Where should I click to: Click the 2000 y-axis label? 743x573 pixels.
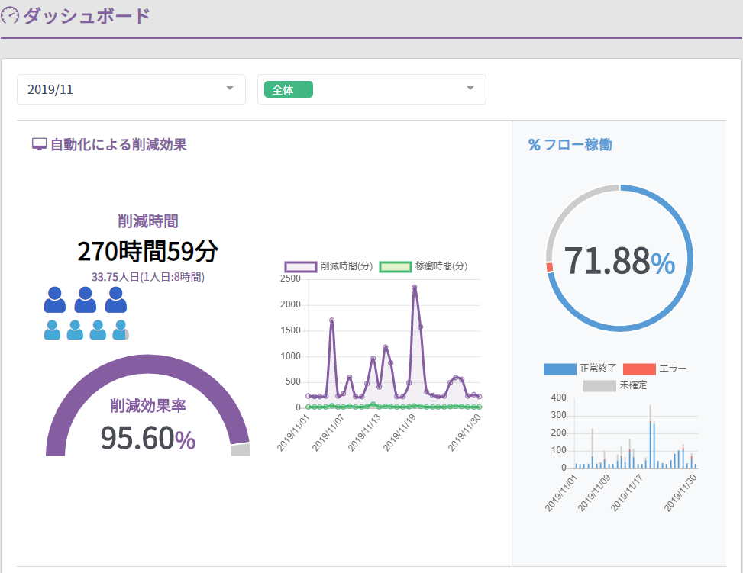(x=290, y=304)
